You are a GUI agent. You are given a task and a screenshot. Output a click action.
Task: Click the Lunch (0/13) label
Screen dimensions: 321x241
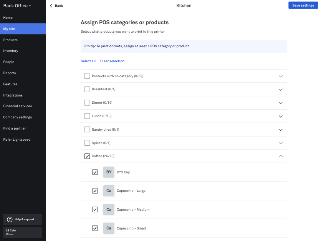[101, 116]
